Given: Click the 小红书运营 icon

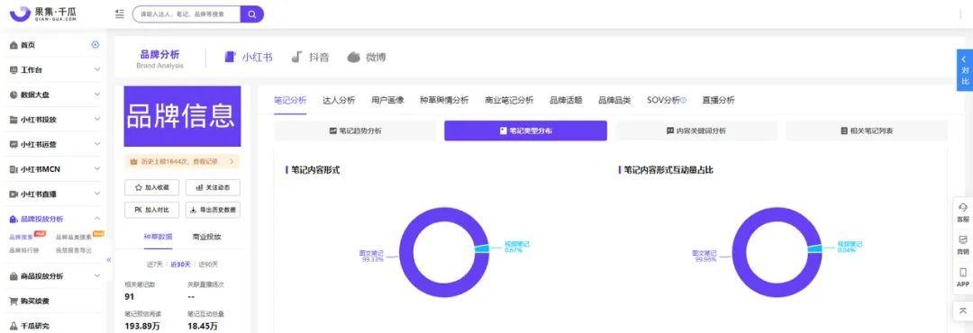Looking at the screenshot, I should [14, 145].
